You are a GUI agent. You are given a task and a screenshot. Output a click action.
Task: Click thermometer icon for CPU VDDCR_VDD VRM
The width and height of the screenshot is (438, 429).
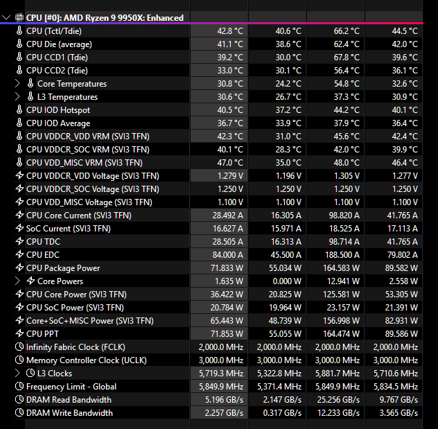point(19,136)
